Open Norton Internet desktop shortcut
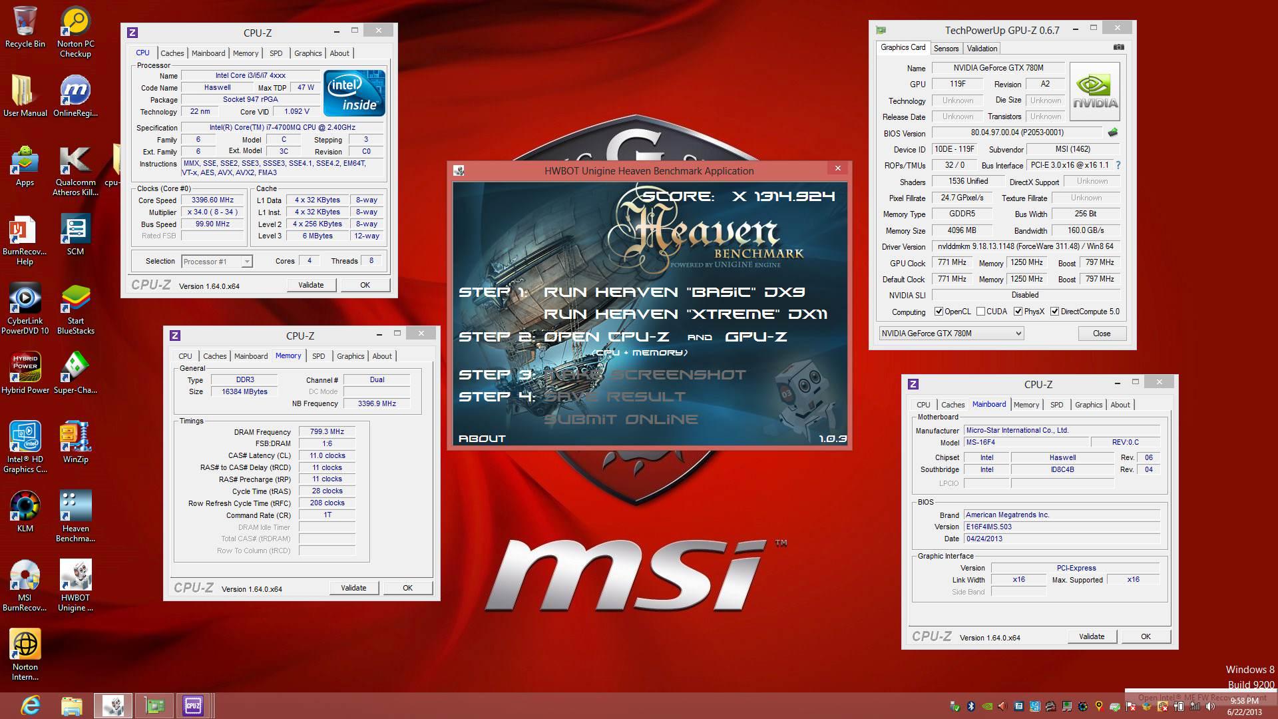 (x=25, y=655)
